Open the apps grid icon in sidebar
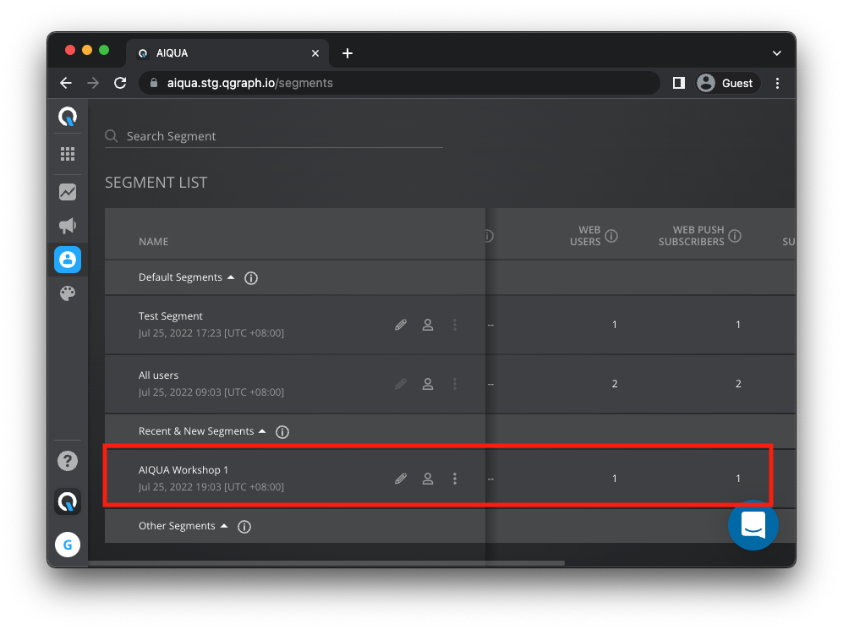 point(68,154)
